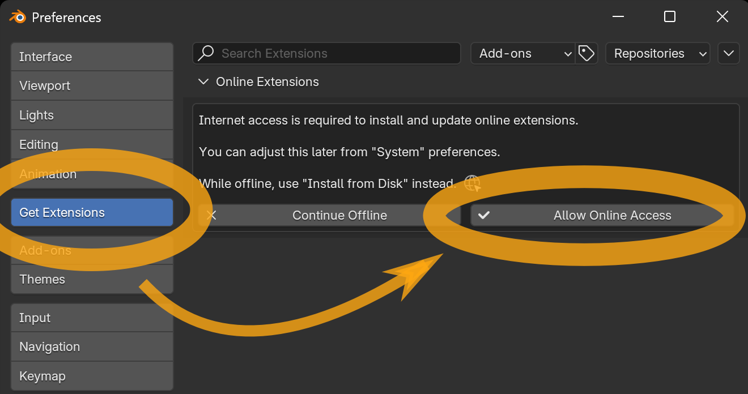Maximize the Preferences window
The width and height of the screenshot is (748, 394).
669,17
